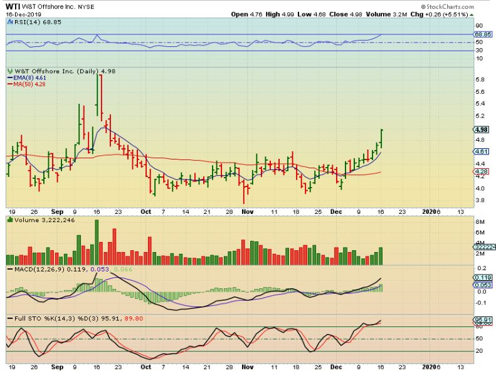The height and width of the screenshot is (374, 496).
Task: Click the RSI legend icon
Action: (9, 22)
